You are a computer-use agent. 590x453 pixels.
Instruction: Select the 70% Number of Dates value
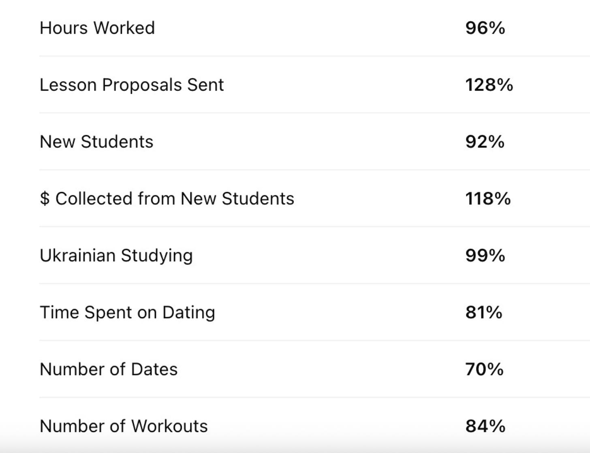coord(484,369)
